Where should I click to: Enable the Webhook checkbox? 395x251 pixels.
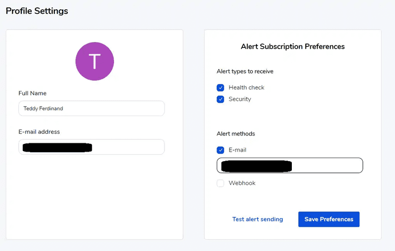point(221,183)
